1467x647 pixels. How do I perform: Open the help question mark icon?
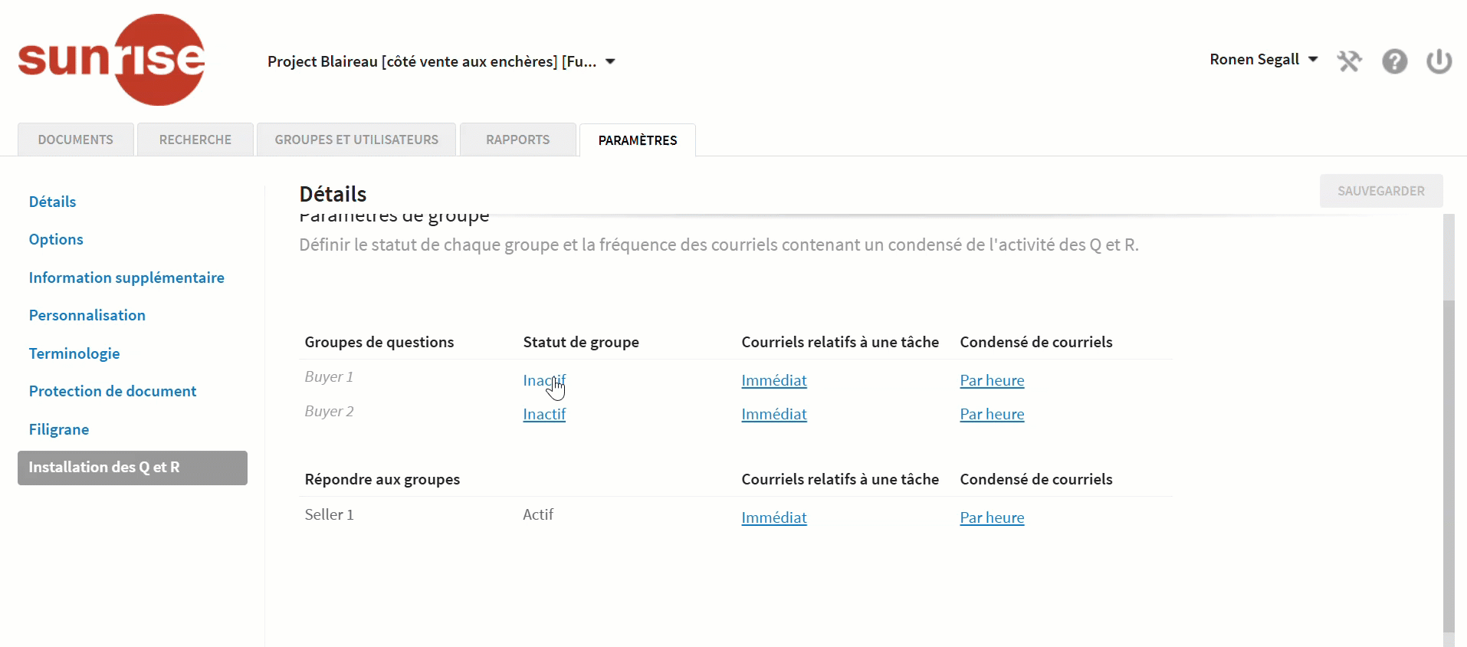coord(1394,61)
